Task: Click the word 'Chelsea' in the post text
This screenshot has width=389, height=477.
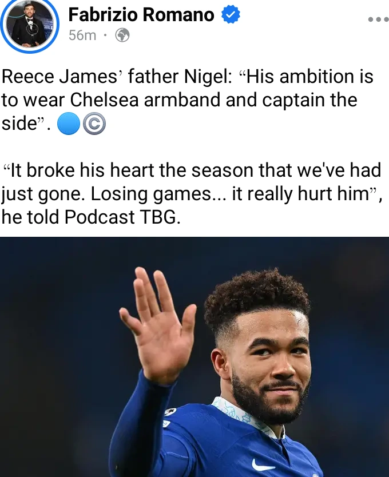Action: pos(105,100)
